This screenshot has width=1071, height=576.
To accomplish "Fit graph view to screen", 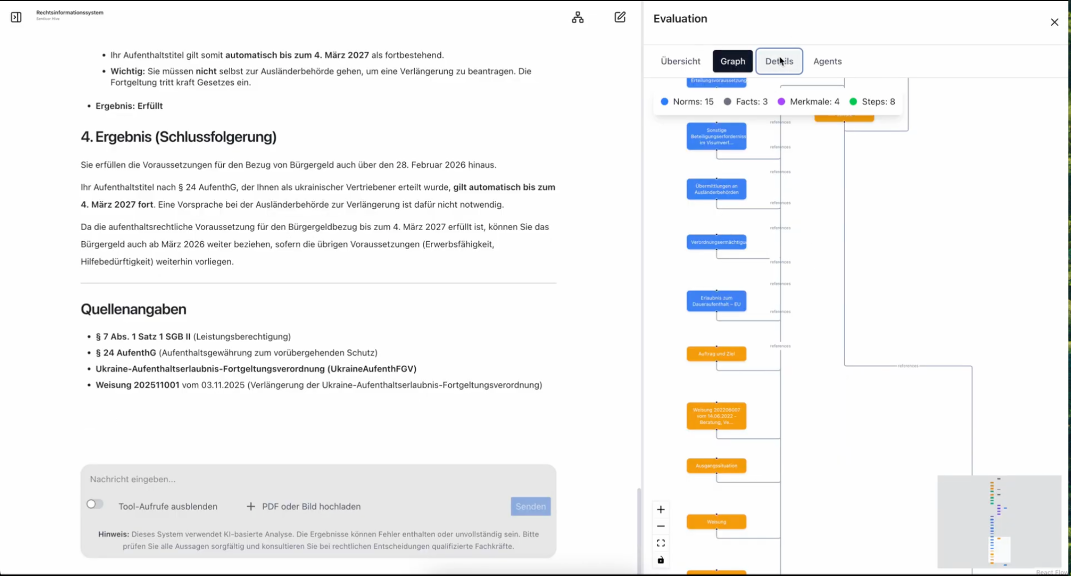I will click(x=660, y=543).
